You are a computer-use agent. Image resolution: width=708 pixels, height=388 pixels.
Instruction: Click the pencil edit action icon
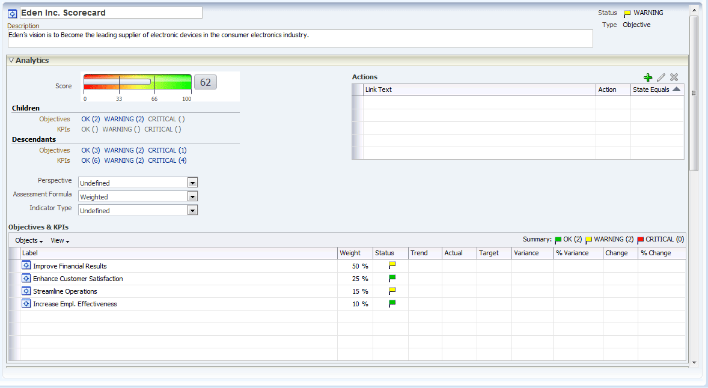pyautogui.click(x=661, y=77)
